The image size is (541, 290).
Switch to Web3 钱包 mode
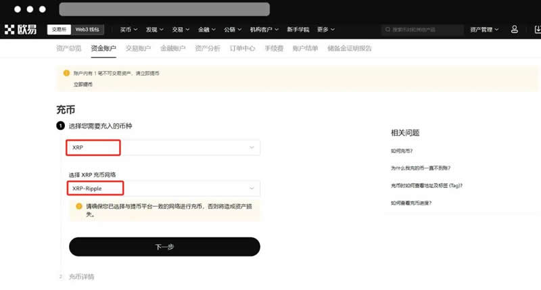click(x=87, y=30)
